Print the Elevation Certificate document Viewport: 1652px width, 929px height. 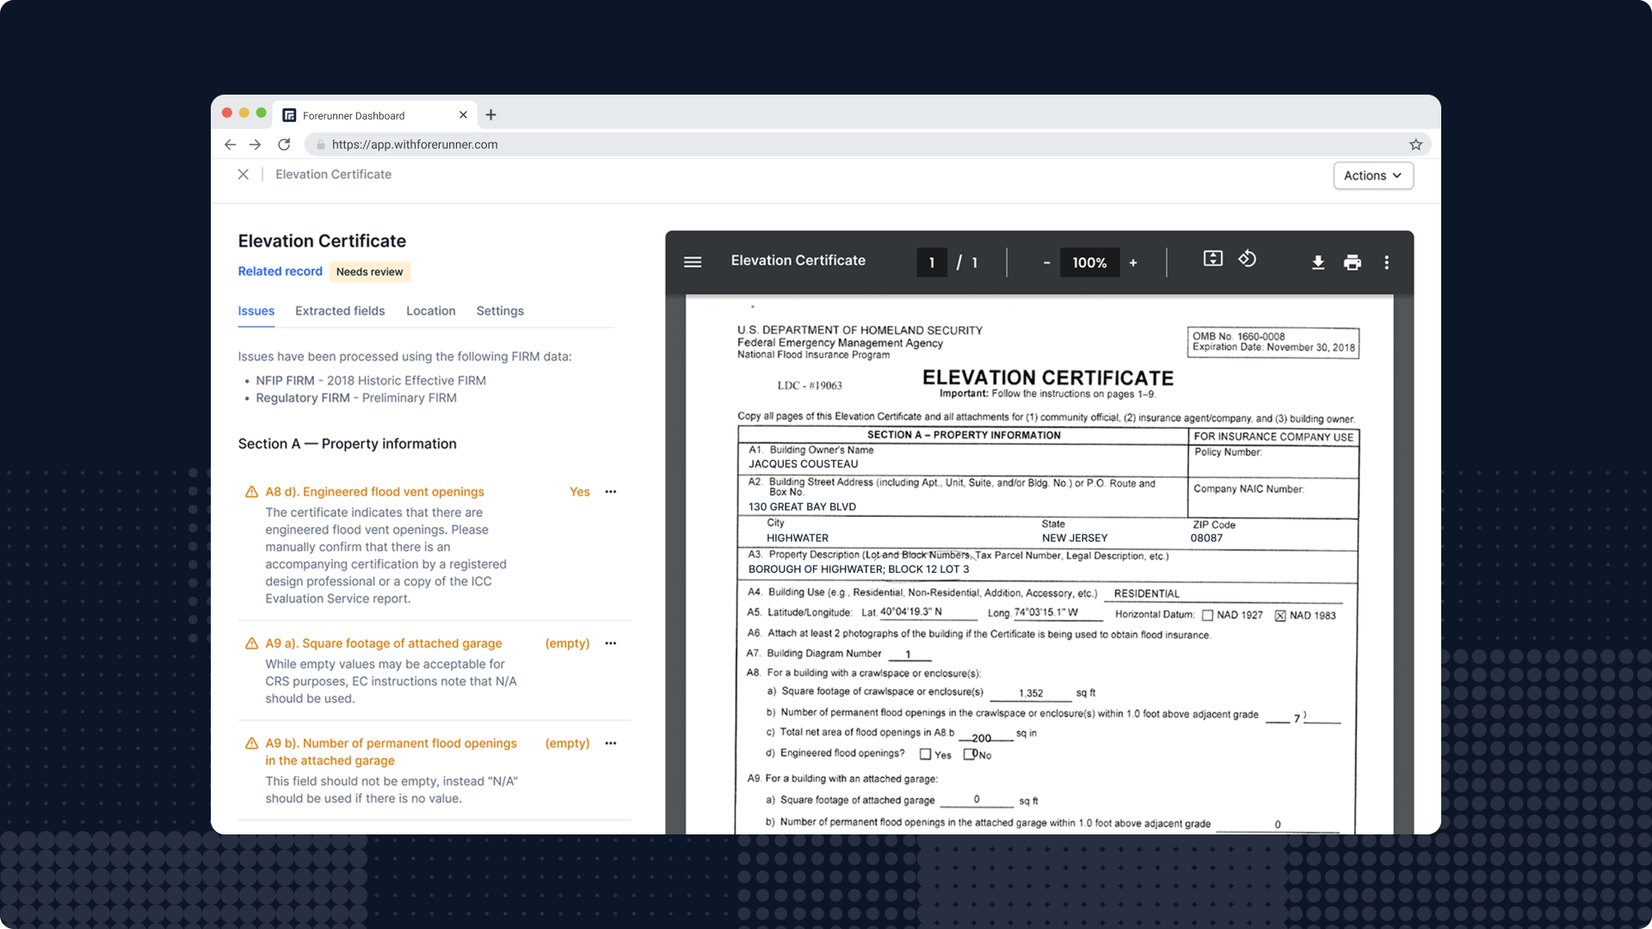pyautogui.click(x=1353, y=262)
